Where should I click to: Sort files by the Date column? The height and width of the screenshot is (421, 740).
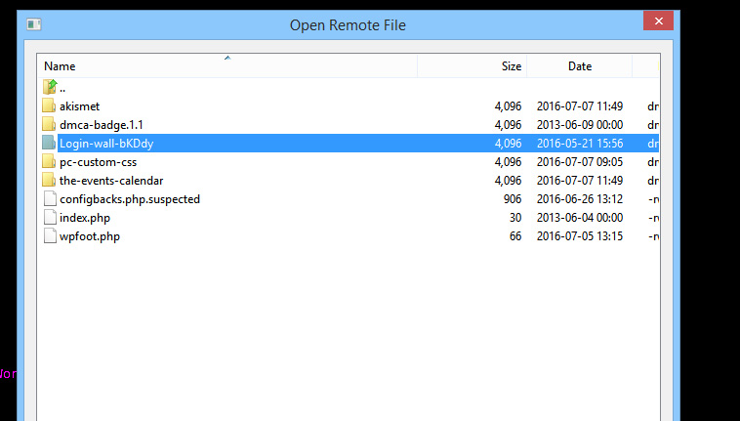(x=580, y=66)
